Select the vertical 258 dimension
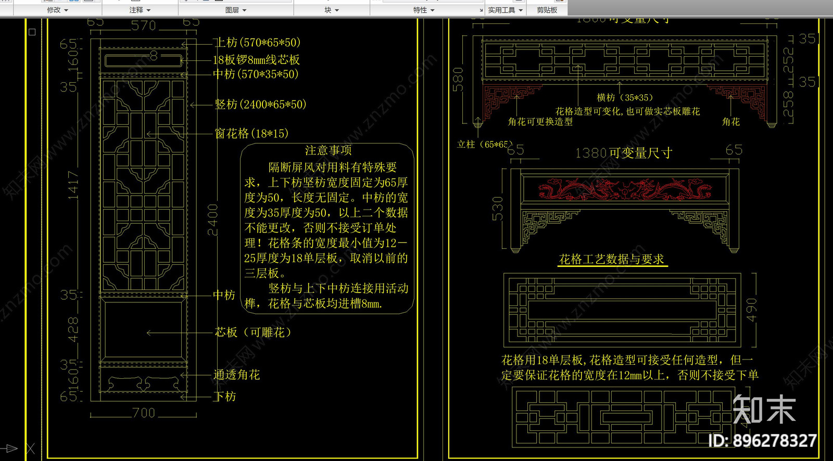833x461 pixels. [789, 104]
